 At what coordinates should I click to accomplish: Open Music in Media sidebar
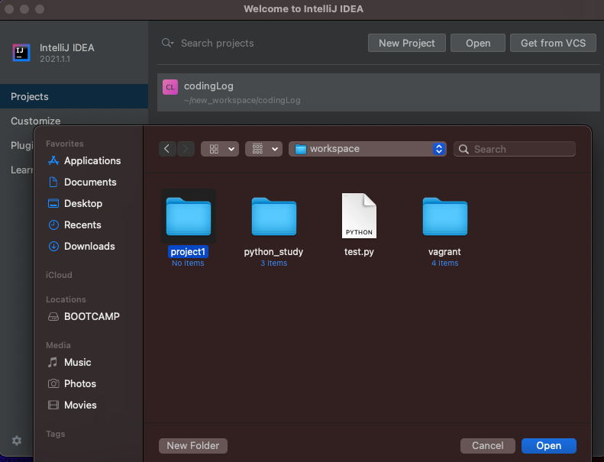[x=69, y=362]
